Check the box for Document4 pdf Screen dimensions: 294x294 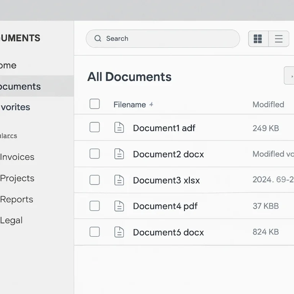point(95,206)
